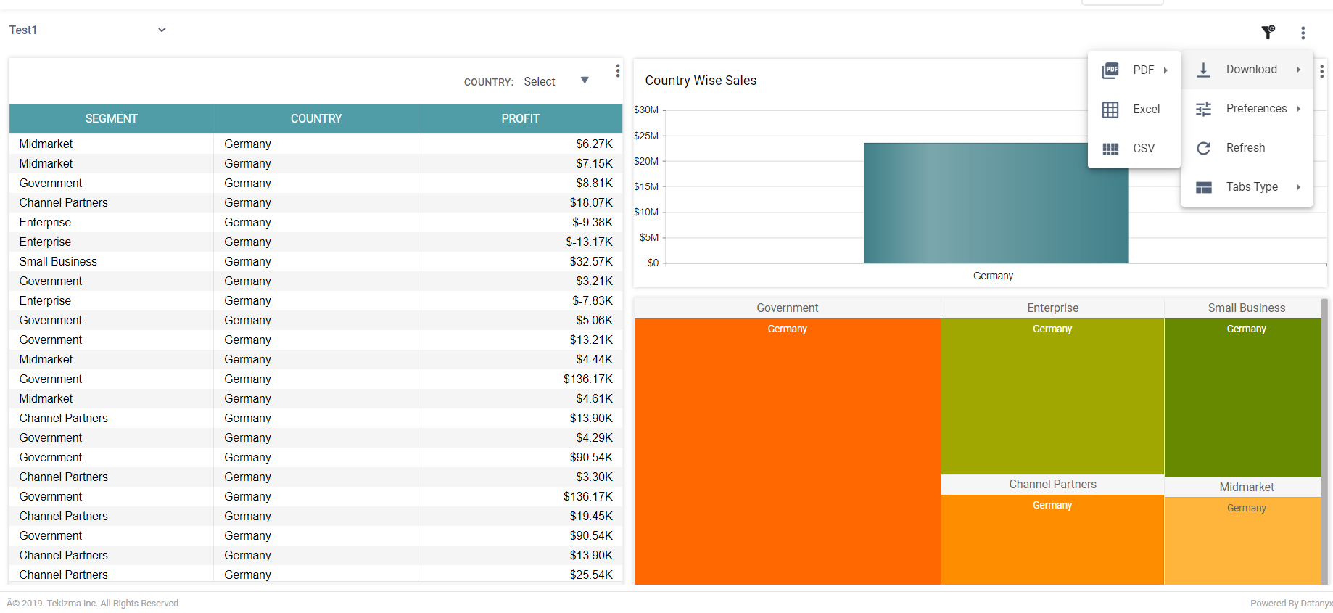Image resolution: width=1333 pixels, height=613 pixels.
Task: Select the Excel export option
Action: point(1146,110)
